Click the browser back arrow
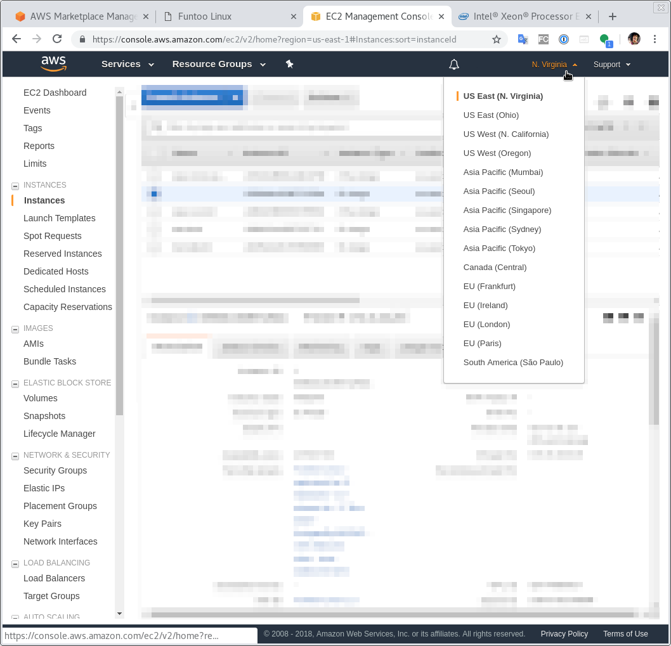 pos(16,39)
